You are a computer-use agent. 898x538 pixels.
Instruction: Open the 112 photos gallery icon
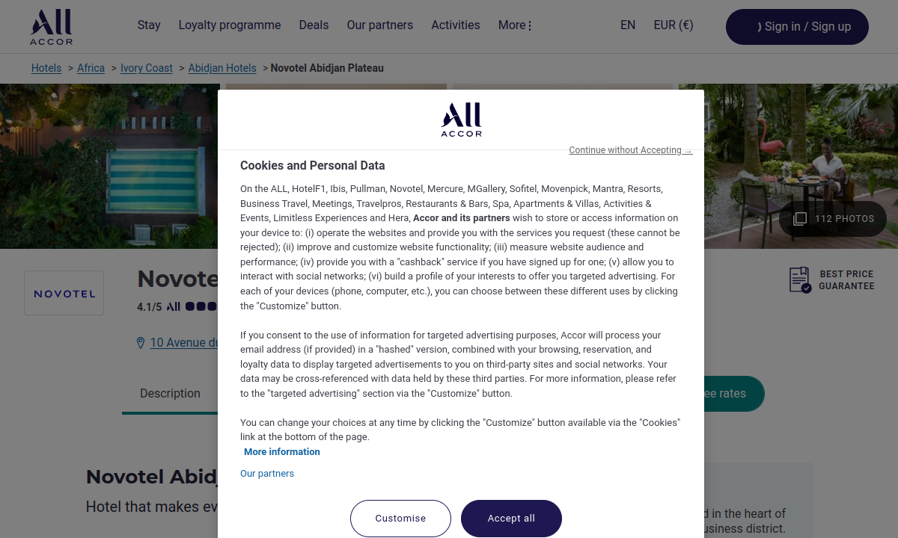pyautogui.click(x=800, y=219)
